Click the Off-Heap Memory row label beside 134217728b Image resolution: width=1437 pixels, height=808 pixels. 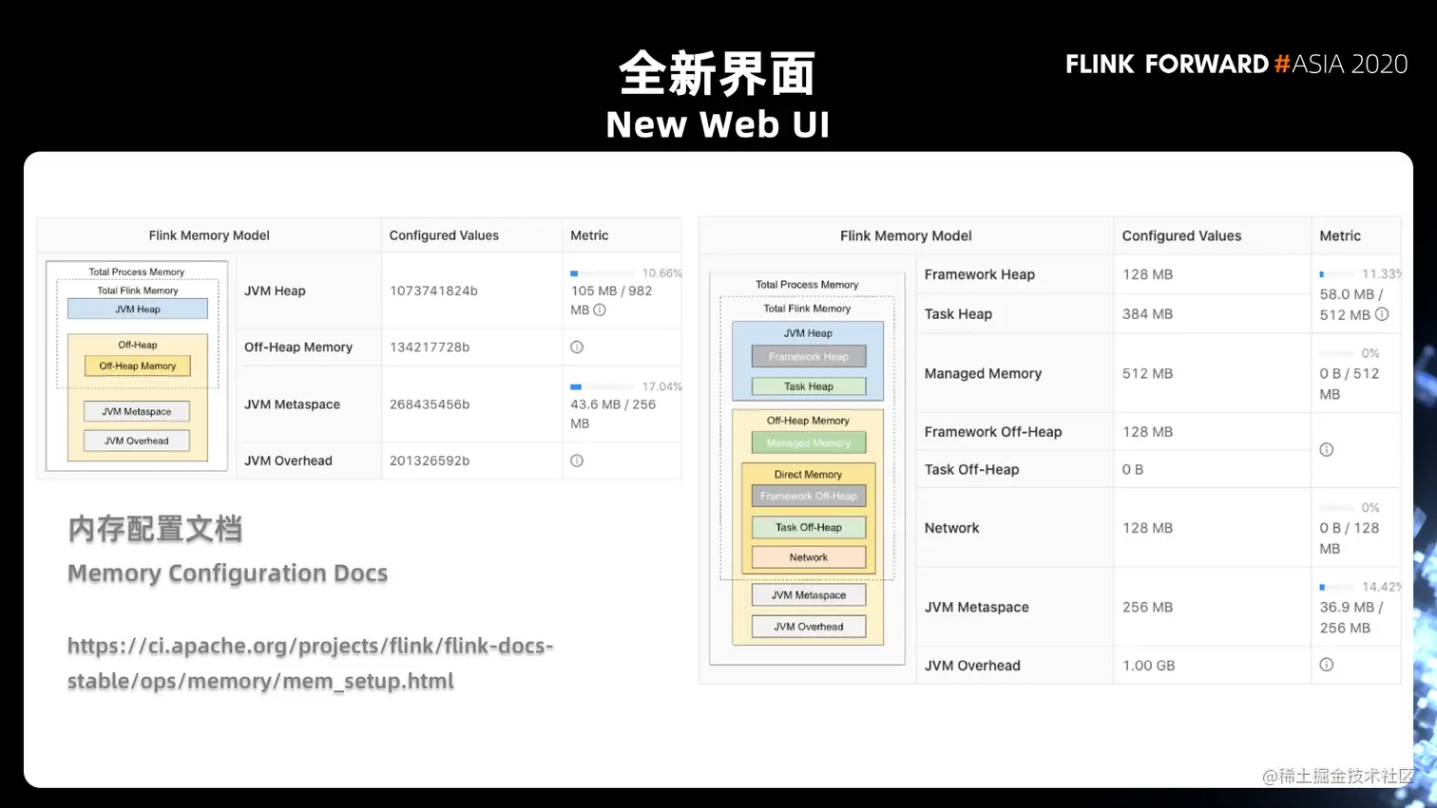tap(298, 348)
